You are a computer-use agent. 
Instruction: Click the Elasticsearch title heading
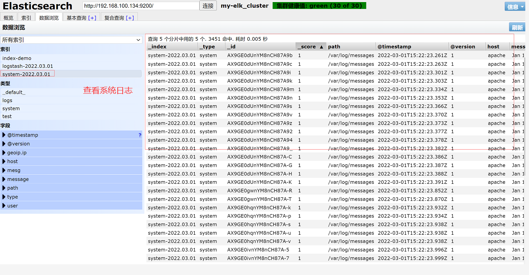coord(37,6)
